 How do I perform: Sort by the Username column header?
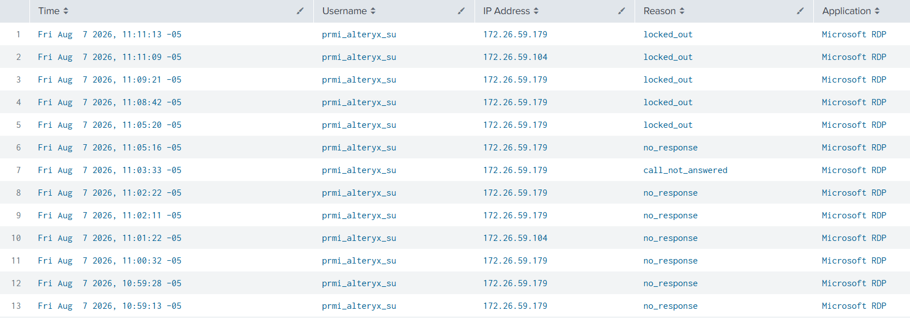[349, 11]
